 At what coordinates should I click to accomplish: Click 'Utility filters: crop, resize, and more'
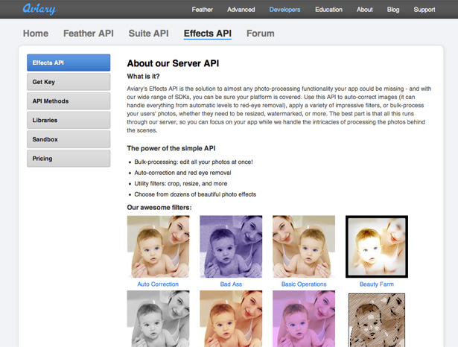coord(181,183)
